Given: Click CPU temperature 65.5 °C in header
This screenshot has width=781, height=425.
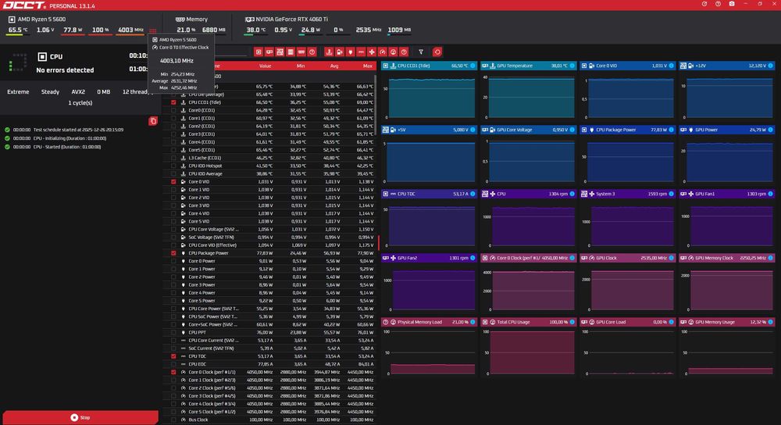Looking at the screenshot, I should pos(18,30).
